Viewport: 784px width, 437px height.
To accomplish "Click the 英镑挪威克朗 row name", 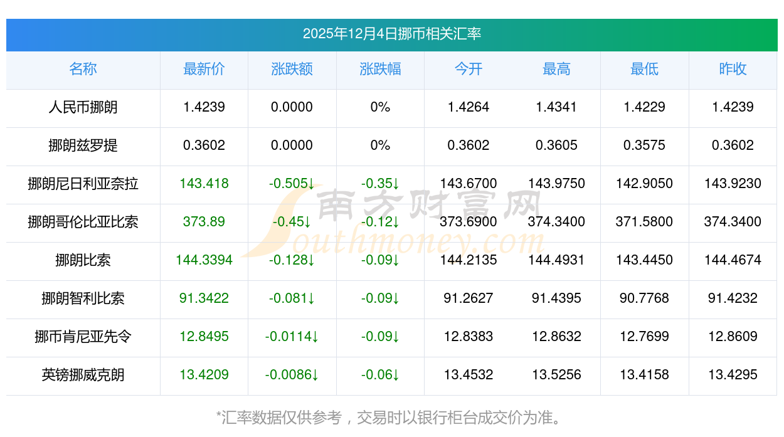I will 83,375.
